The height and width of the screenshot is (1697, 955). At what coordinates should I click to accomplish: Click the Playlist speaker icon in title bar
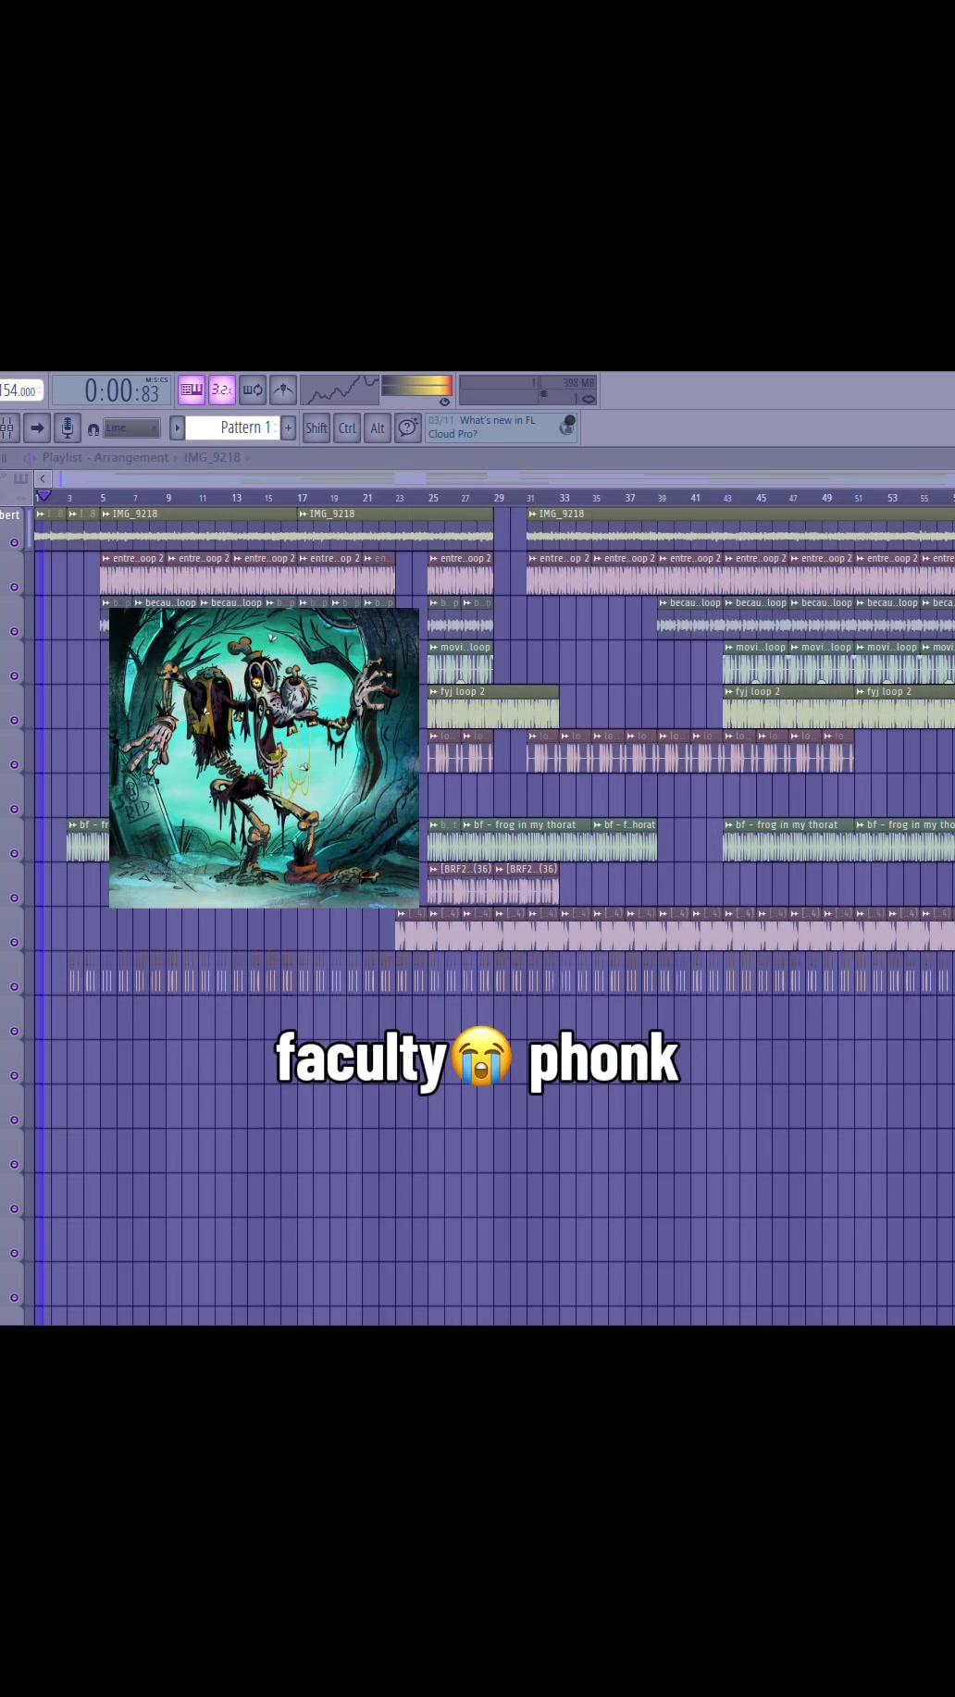click(x=30, y=457)
